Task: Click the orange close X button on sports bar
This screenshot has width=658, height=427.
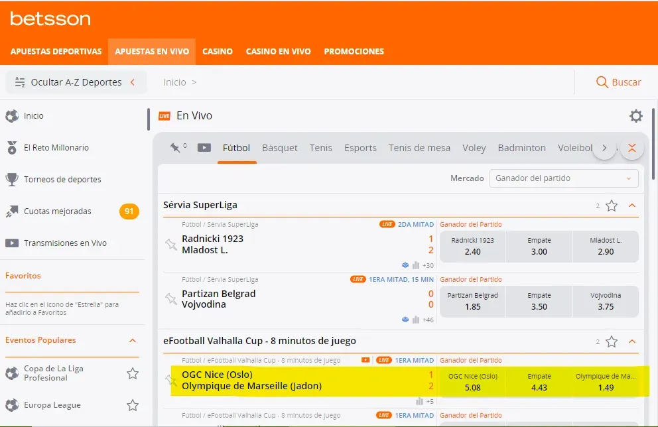Action: click(631, 149)
